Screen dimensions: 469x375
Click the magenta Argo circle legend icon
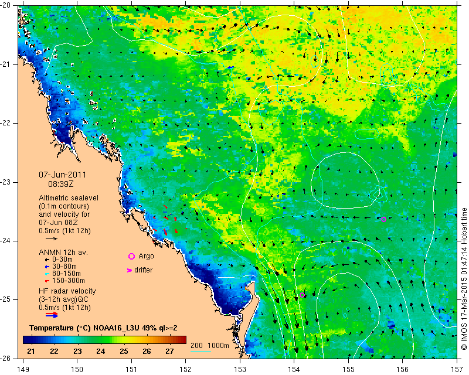coord(131,256)
